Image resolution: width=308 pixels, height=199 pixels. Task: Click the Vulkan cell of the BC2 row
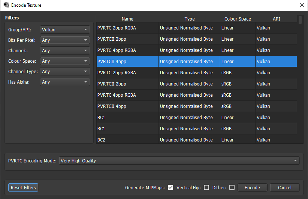276,139
